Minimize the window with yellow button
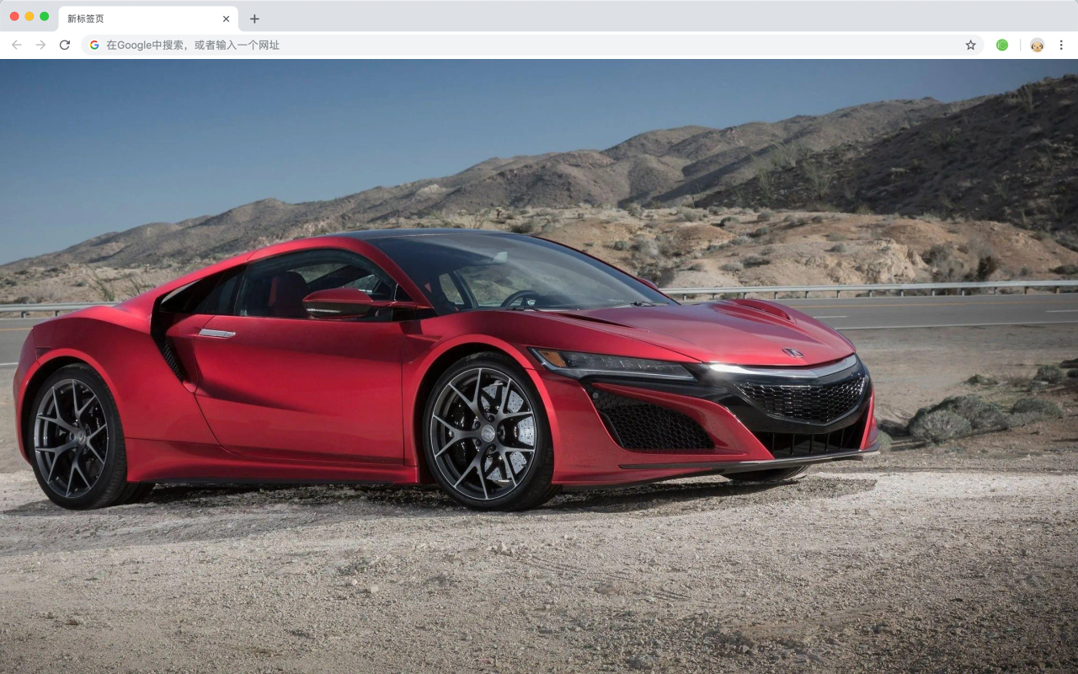The width and height of the screenshot is (1078, 674). tap(29, 16)
